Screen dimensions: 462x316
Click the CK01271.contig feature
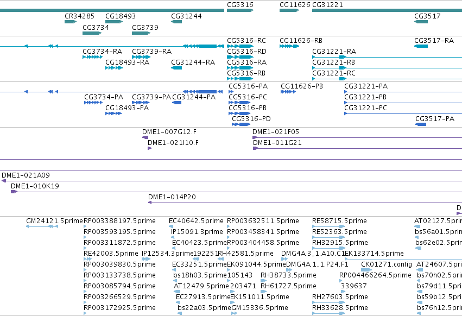click(x=366, y=270)
